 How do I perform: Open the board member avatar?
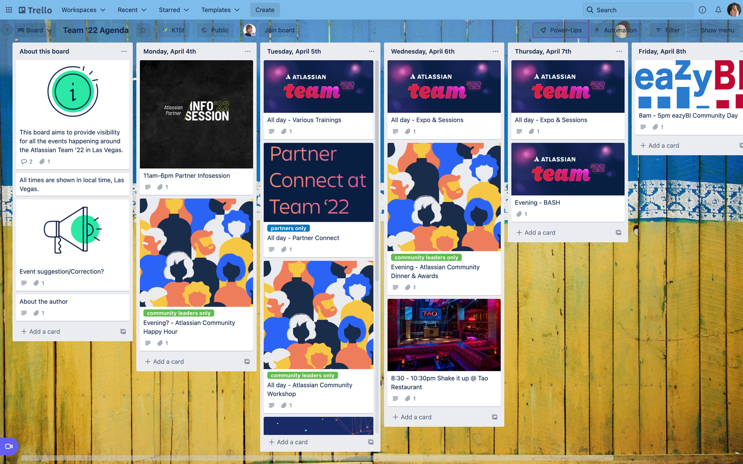point(249,30)
